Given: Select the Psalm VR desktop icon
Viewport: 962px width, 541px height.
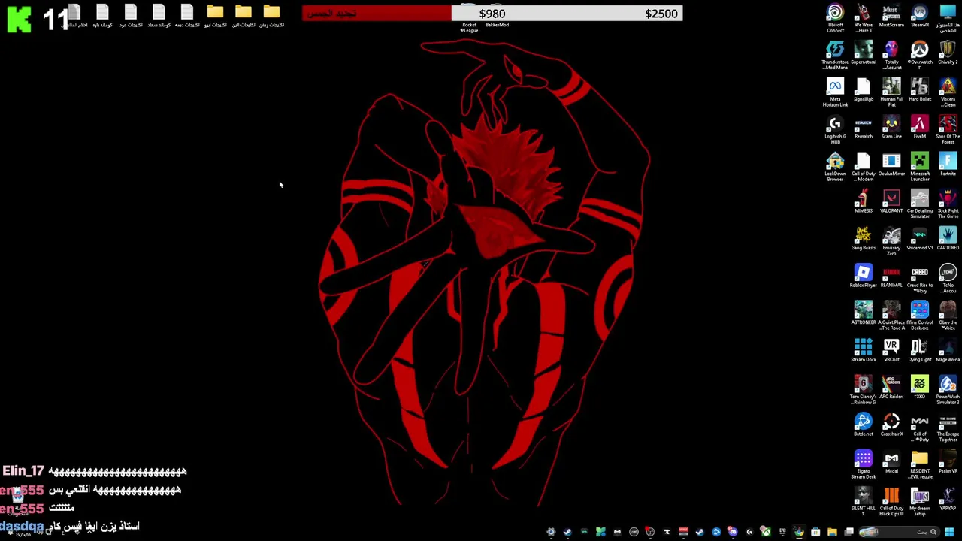Looking at the screenshot, I should pyautogui.click(x=948, y=463).
